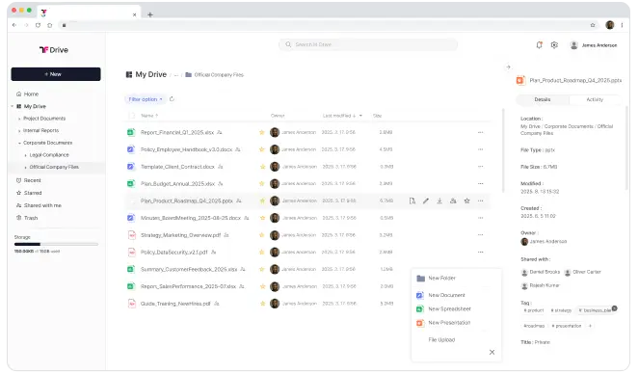Expand the Internal Reports folder arrow
This screenshot has height=374, width=638.
click(x=19, y=131)
